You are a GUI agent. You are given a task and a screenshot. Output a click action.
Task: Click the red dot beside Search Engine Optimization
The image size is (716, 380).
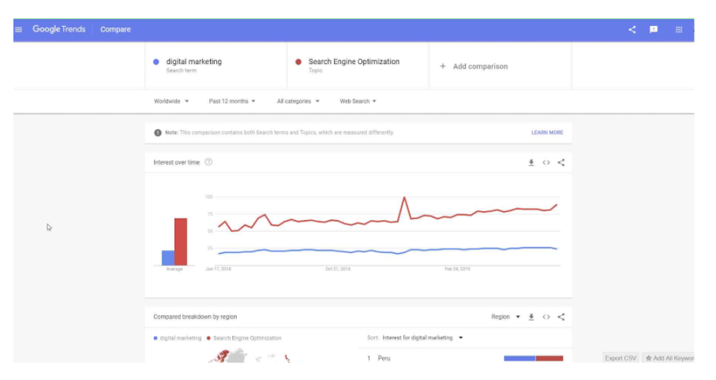(298, 61)
